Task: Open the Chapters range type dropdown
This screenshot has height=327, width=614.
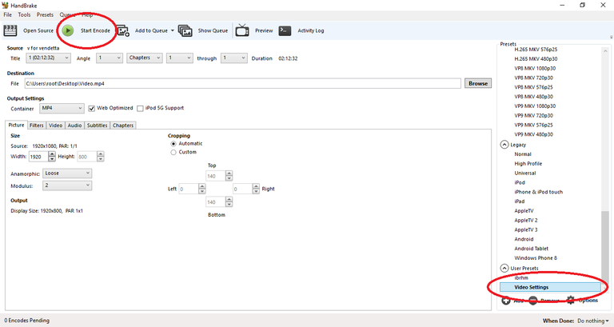Action: point(145,58)
